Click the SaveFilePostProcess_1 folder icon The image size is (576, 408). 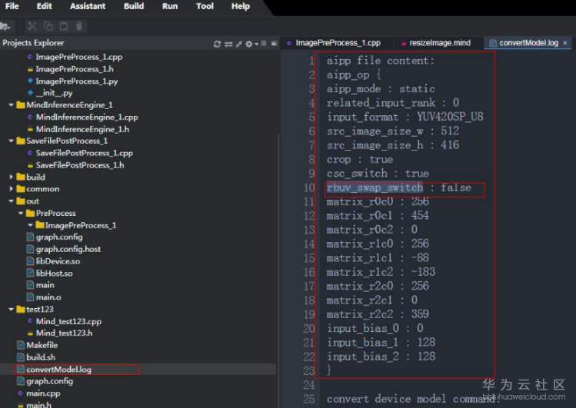pyautogui.click(x=21, y=141)
